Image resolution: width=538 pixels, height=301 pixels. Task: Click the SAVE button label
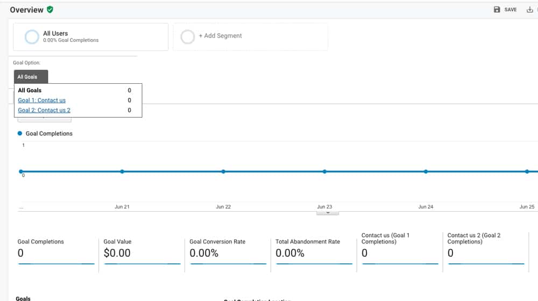coord(510,10)
